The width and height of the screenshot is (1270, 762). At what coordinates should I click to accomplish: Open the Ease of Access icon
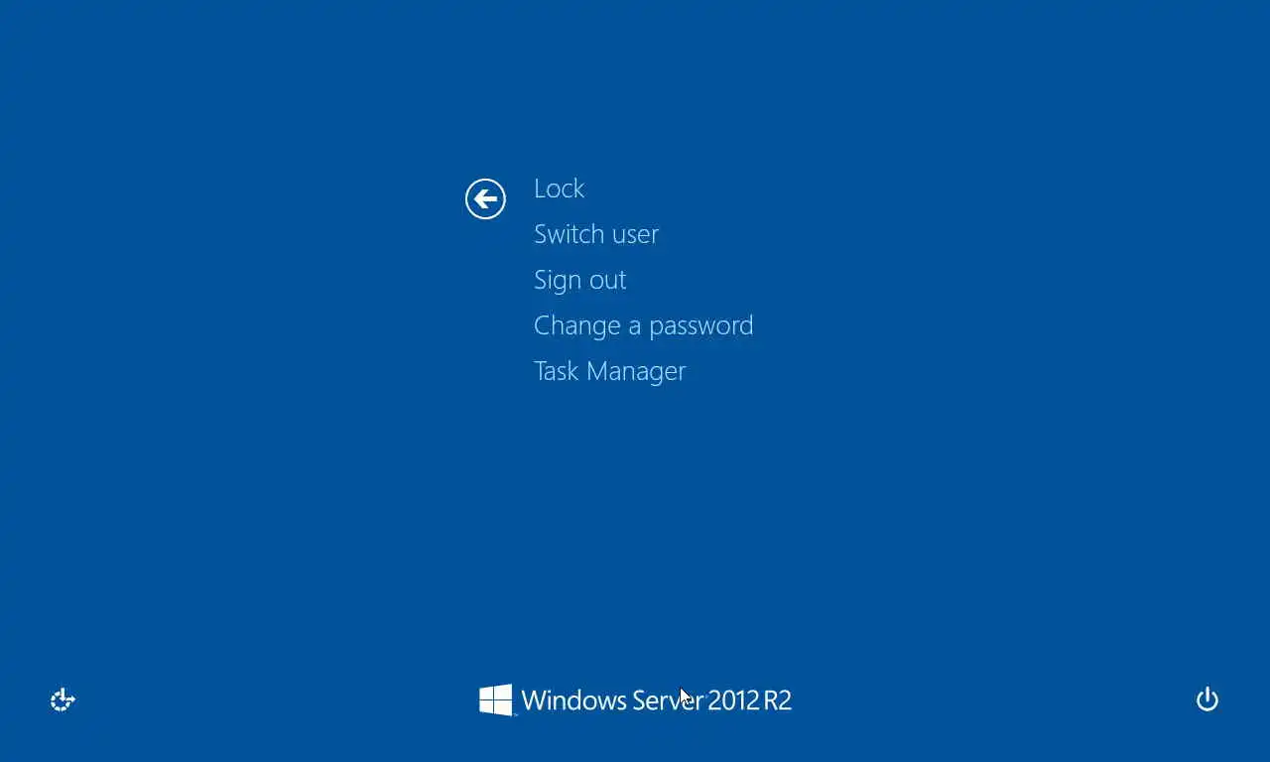[63, 700]
